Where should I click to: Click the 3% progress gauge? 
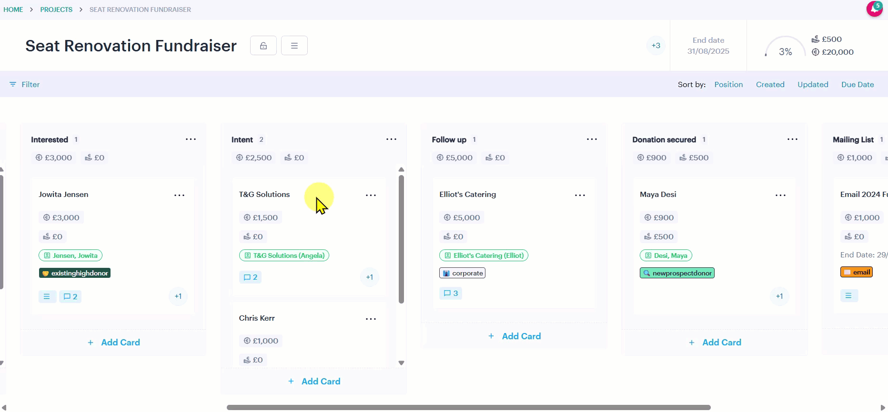(x=785, y=47)
